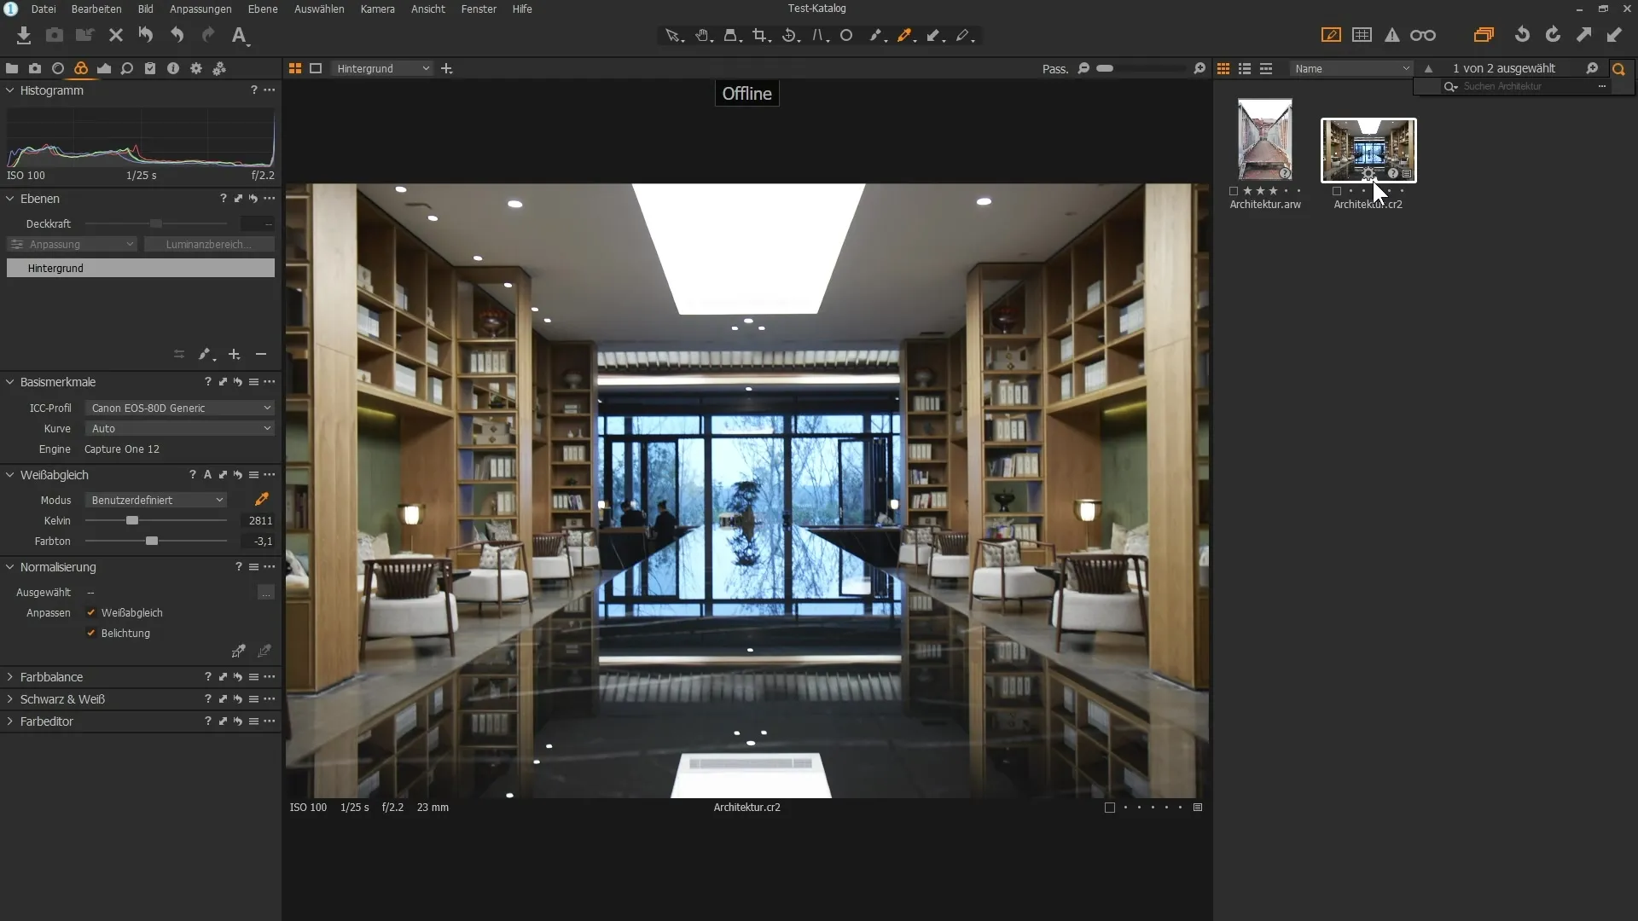The width and height of the screenshot is (1638, 921).
Task: Open the ICC-Profil dropdown
Action: pos(180,408)
